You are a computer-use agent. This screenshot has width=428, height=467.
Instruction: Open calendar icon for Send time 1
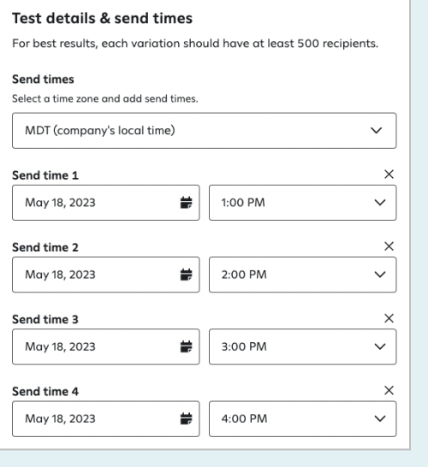pyautogui.click(x=187, y=203)
